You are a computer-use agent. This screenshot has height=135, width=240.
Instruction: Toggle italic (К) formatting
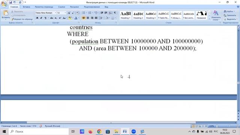click(41, 18)
